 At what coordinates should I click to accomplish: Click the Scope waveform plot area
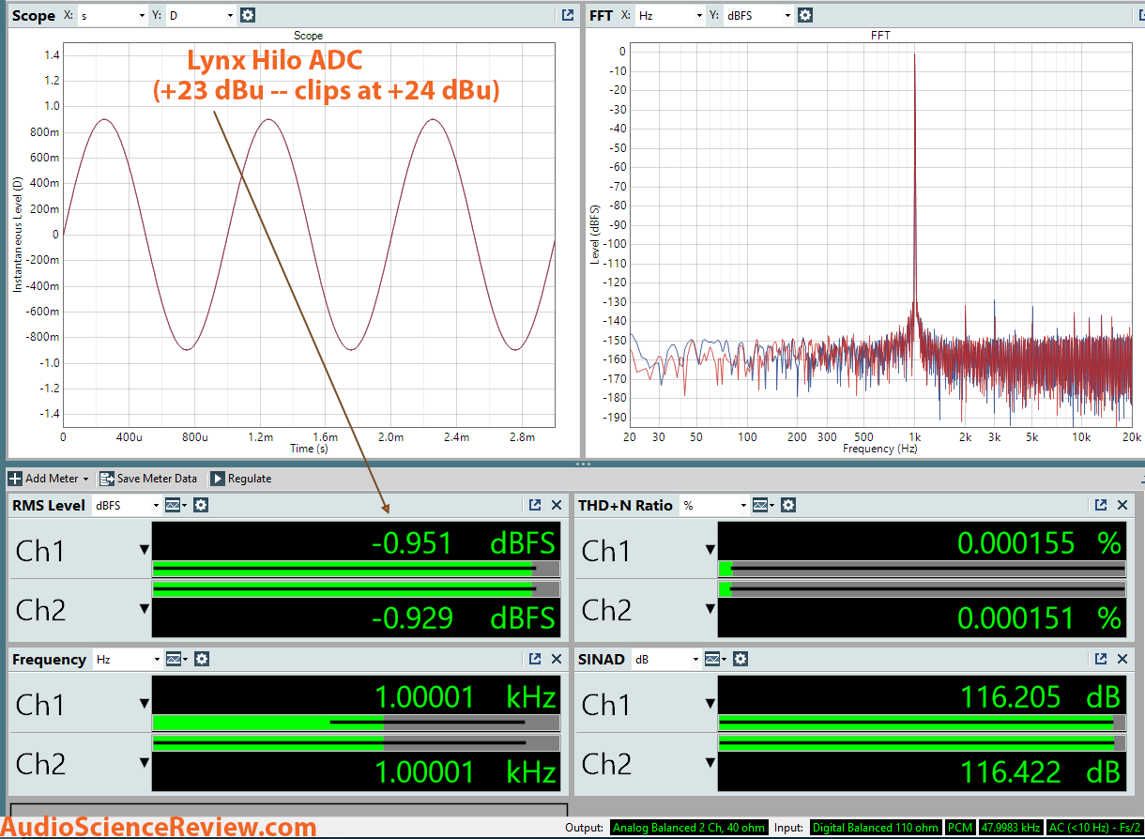309,235
